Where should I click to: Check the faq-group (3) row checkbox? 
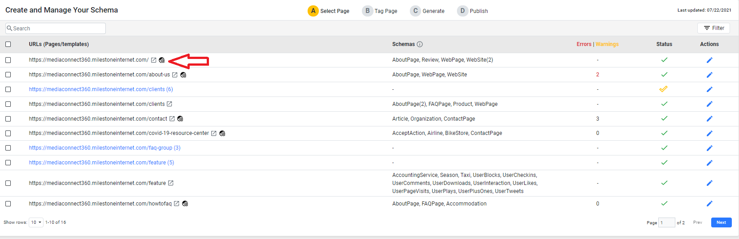coord(8,148)
